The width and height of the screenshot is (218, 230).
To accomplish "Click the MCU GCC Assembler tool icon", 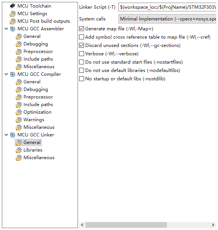I will 12,29.
